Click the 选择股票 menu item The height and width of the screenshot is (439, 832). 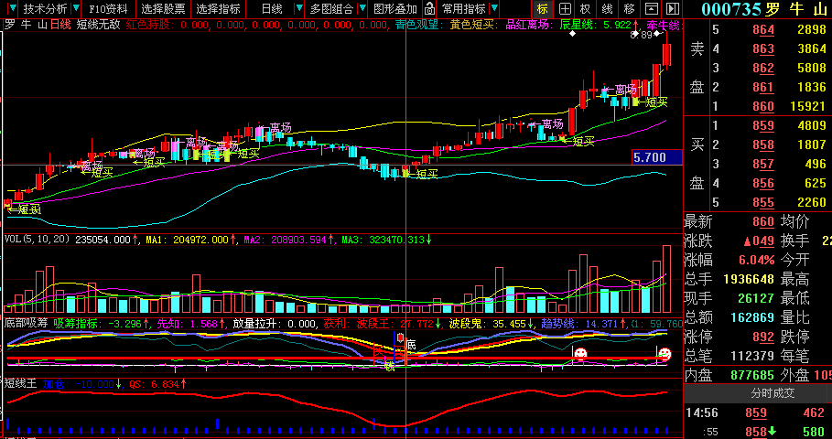point(163,8)
